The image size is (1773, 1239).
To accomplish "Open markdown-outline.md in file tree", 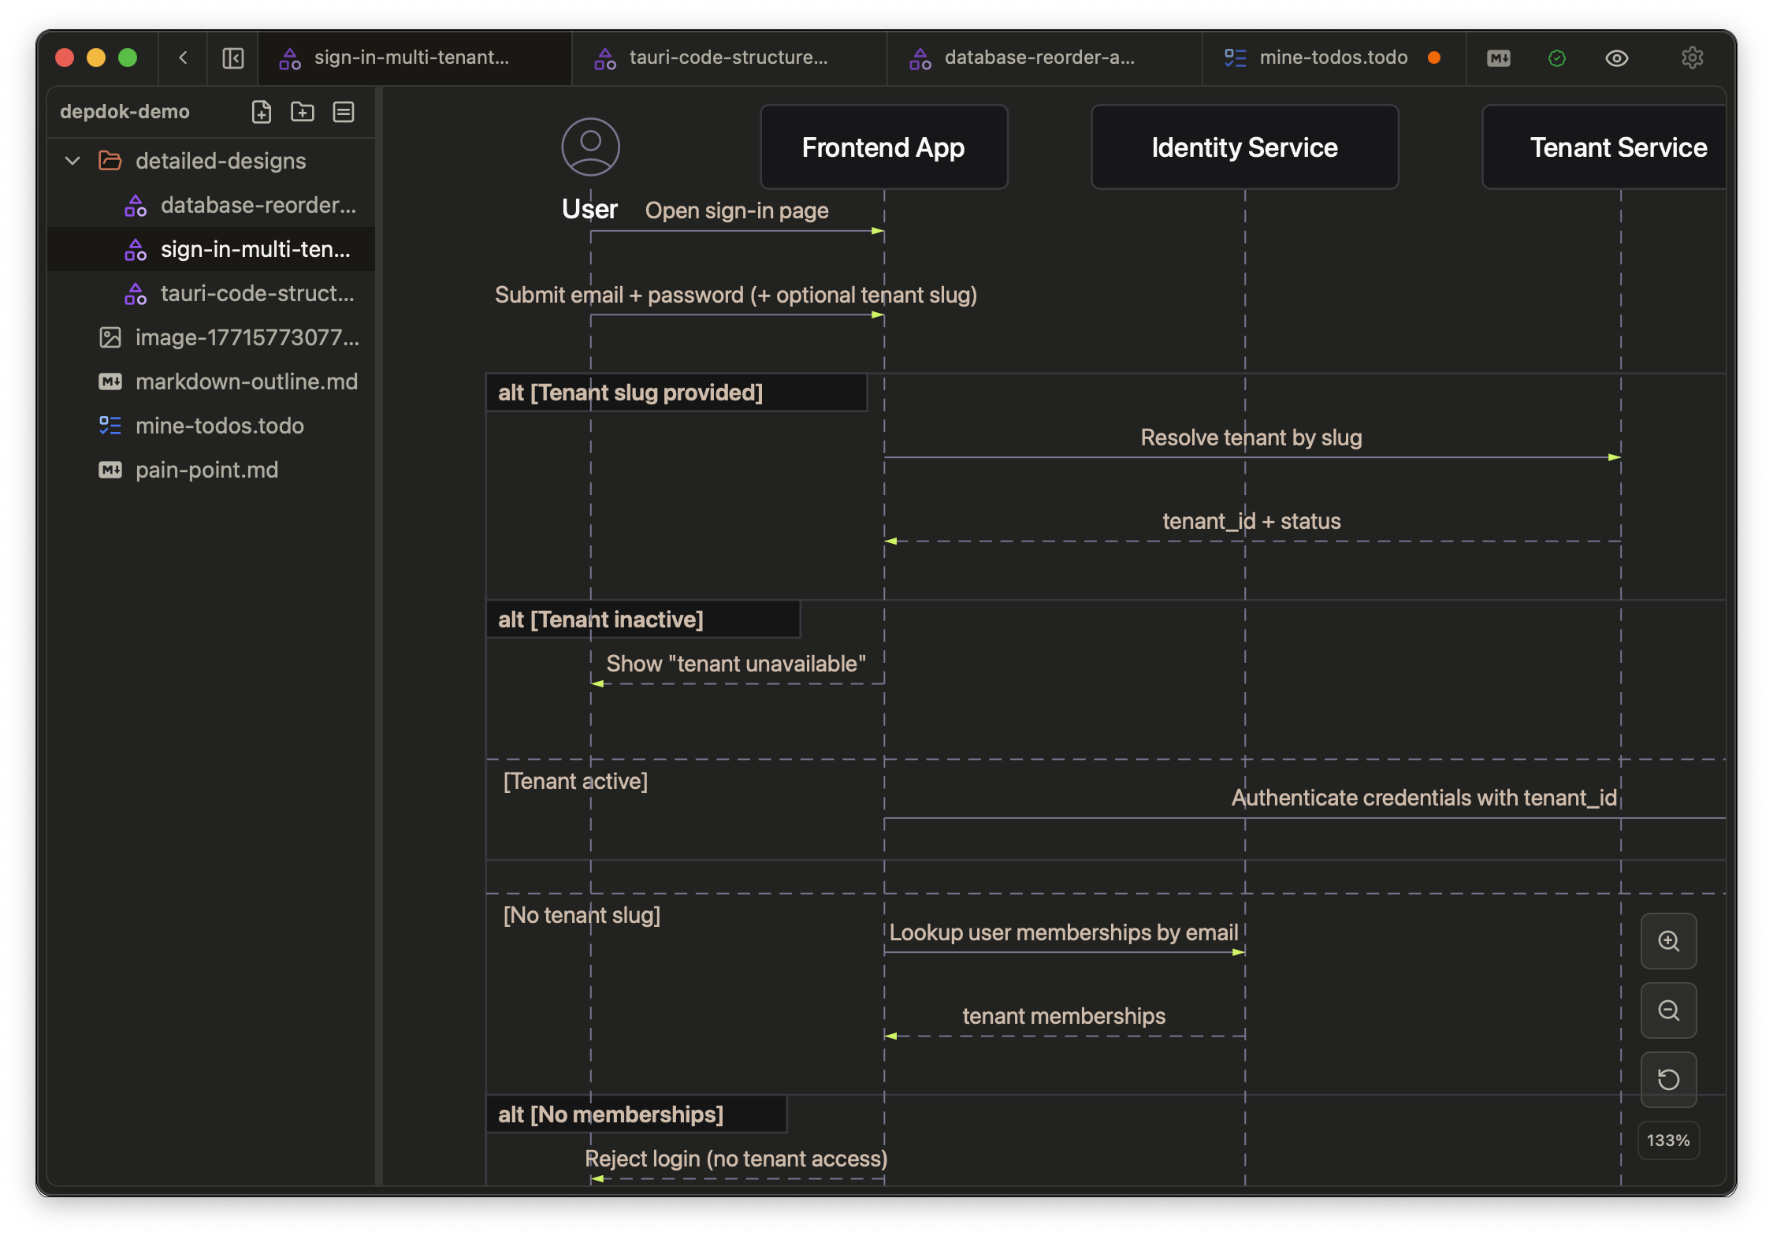I will [x=246, y=381].
